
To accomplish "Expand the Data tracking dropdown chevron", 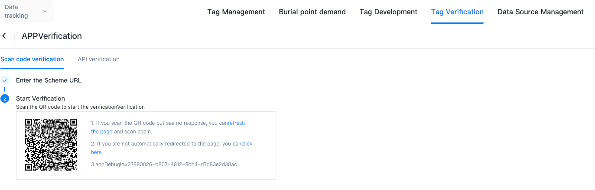I will click(45, 11).
